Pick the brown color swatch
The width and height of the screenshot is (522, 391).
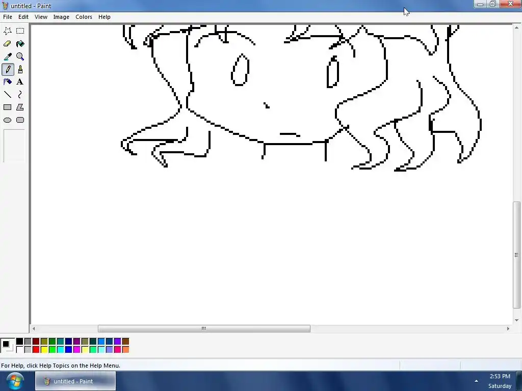[x=125, y=342]
